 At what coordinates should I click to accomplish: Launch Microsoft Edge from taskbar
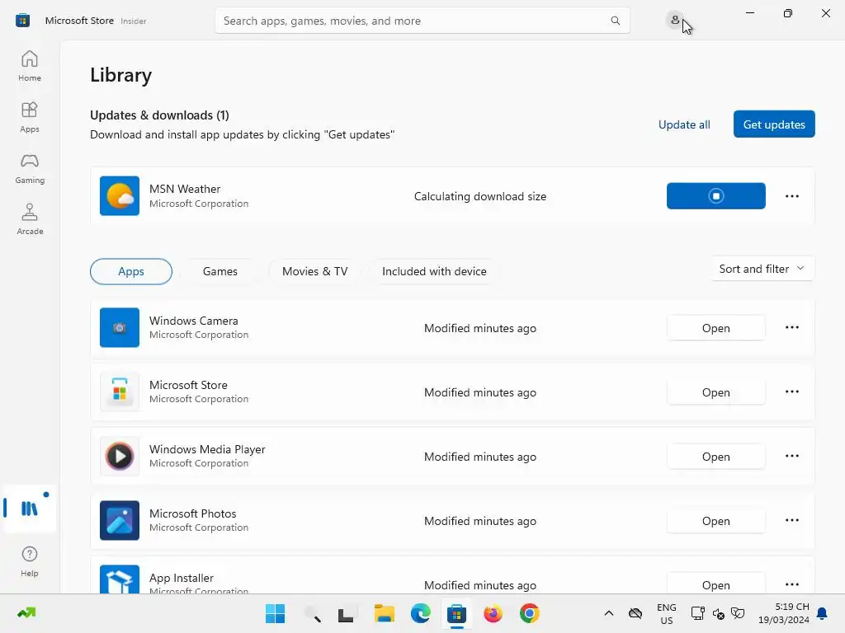click(420, 613)
